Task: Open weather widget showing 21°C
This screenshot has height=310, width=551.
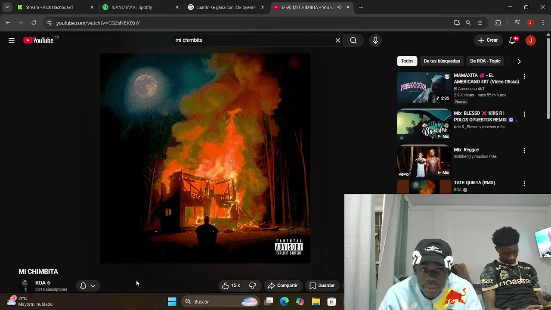Action: (x=30, y=301)
